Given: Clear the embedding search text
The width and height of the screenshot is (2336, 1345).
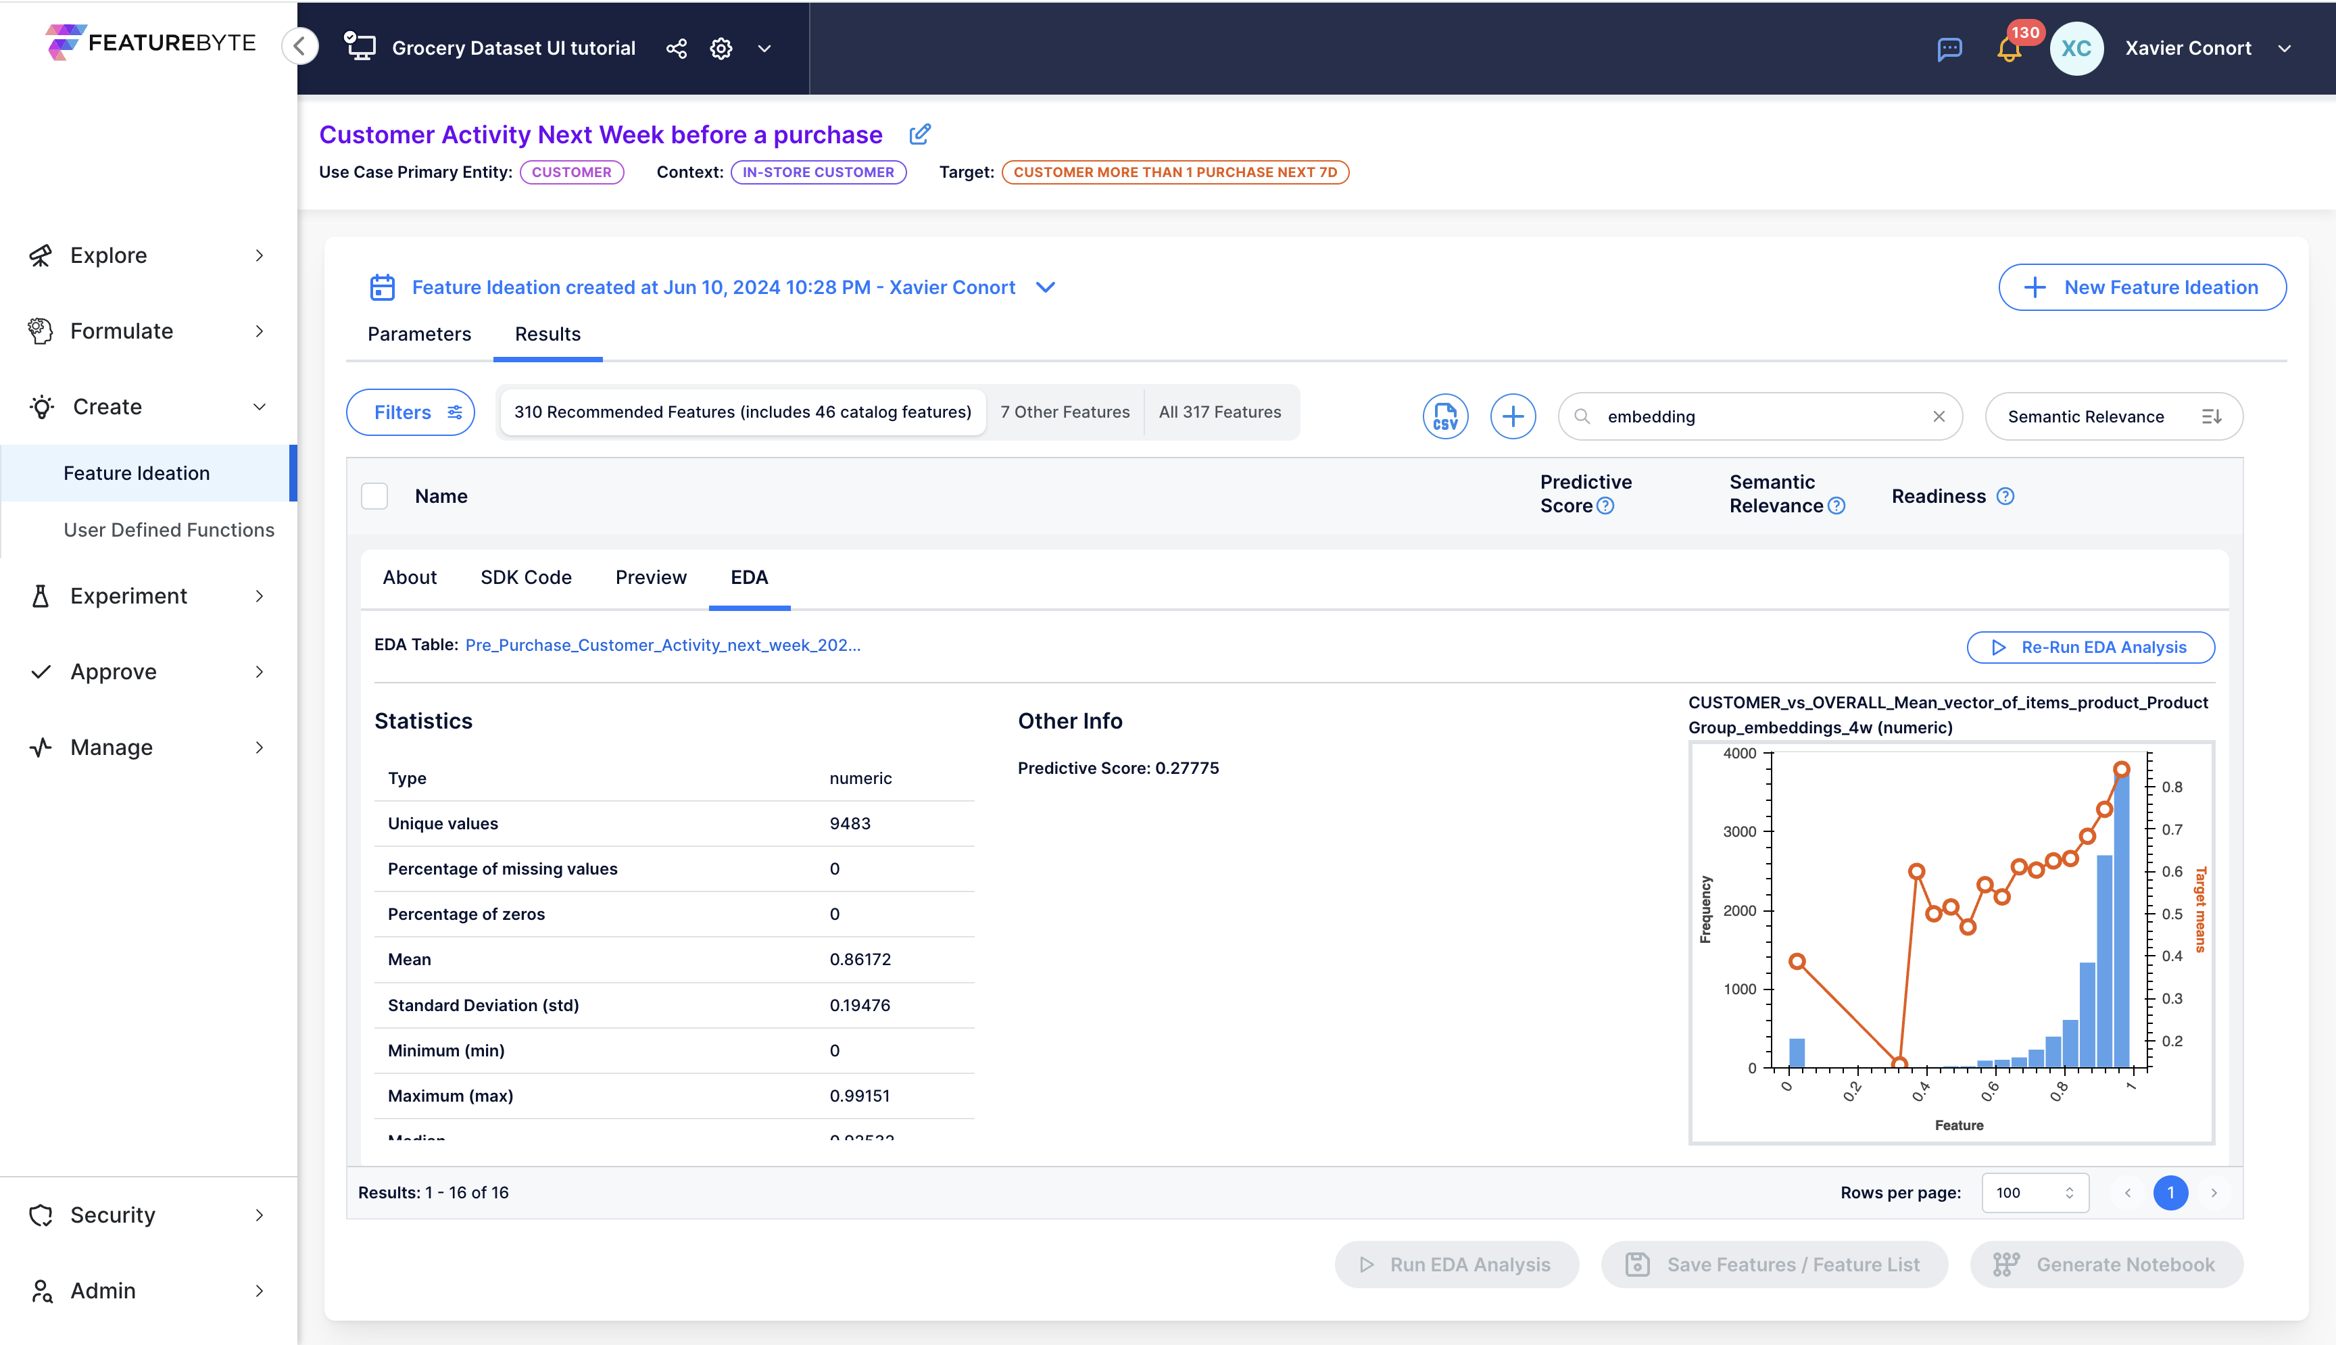Looking at the screenshot, I should tap(1939, 416).
